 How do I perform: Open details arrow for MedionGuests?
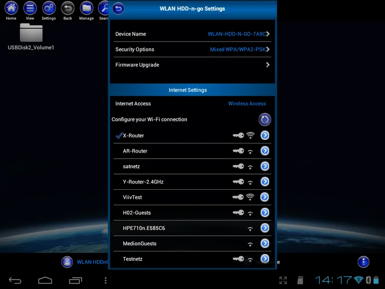pyautogui.click(x=265, y=243)
